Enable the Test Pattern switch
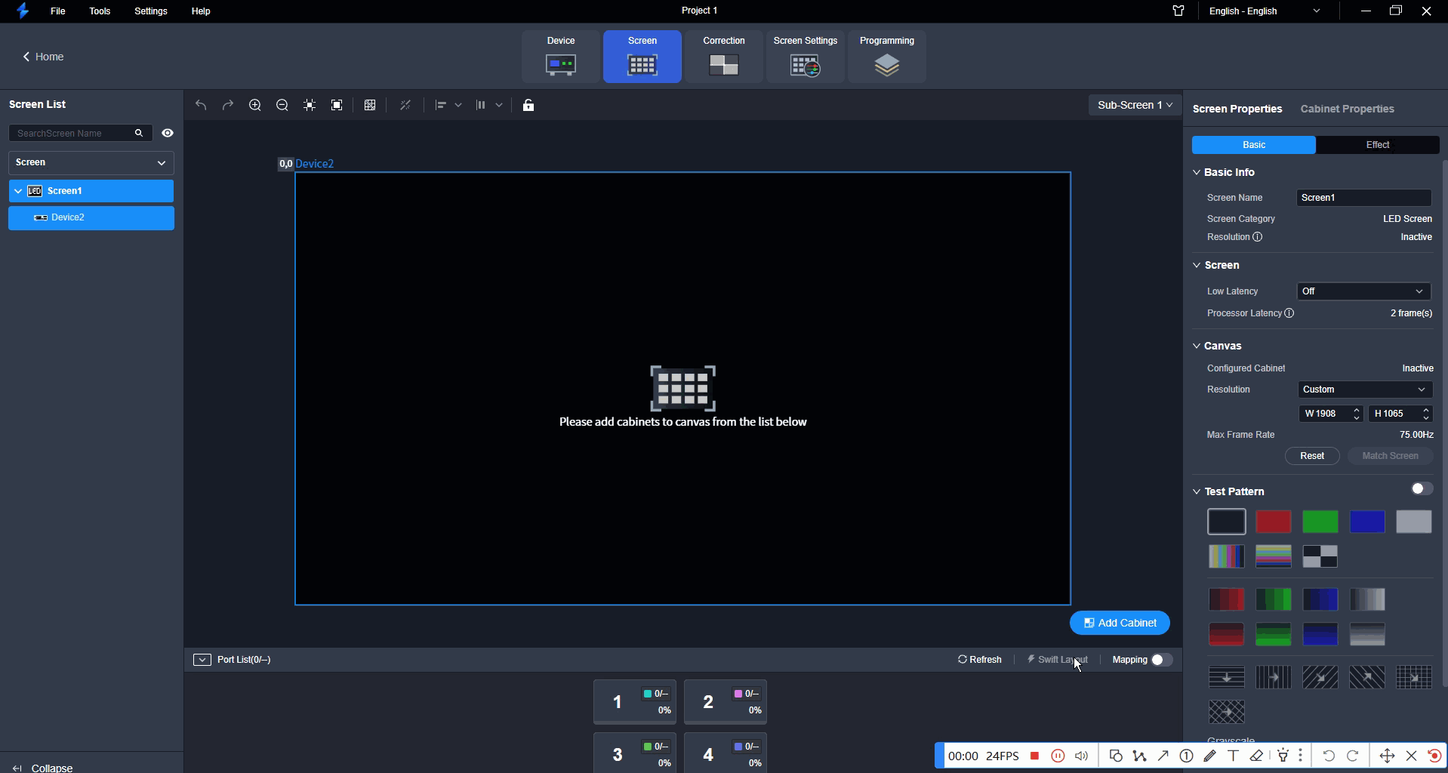 click(x=1422, y=489)
